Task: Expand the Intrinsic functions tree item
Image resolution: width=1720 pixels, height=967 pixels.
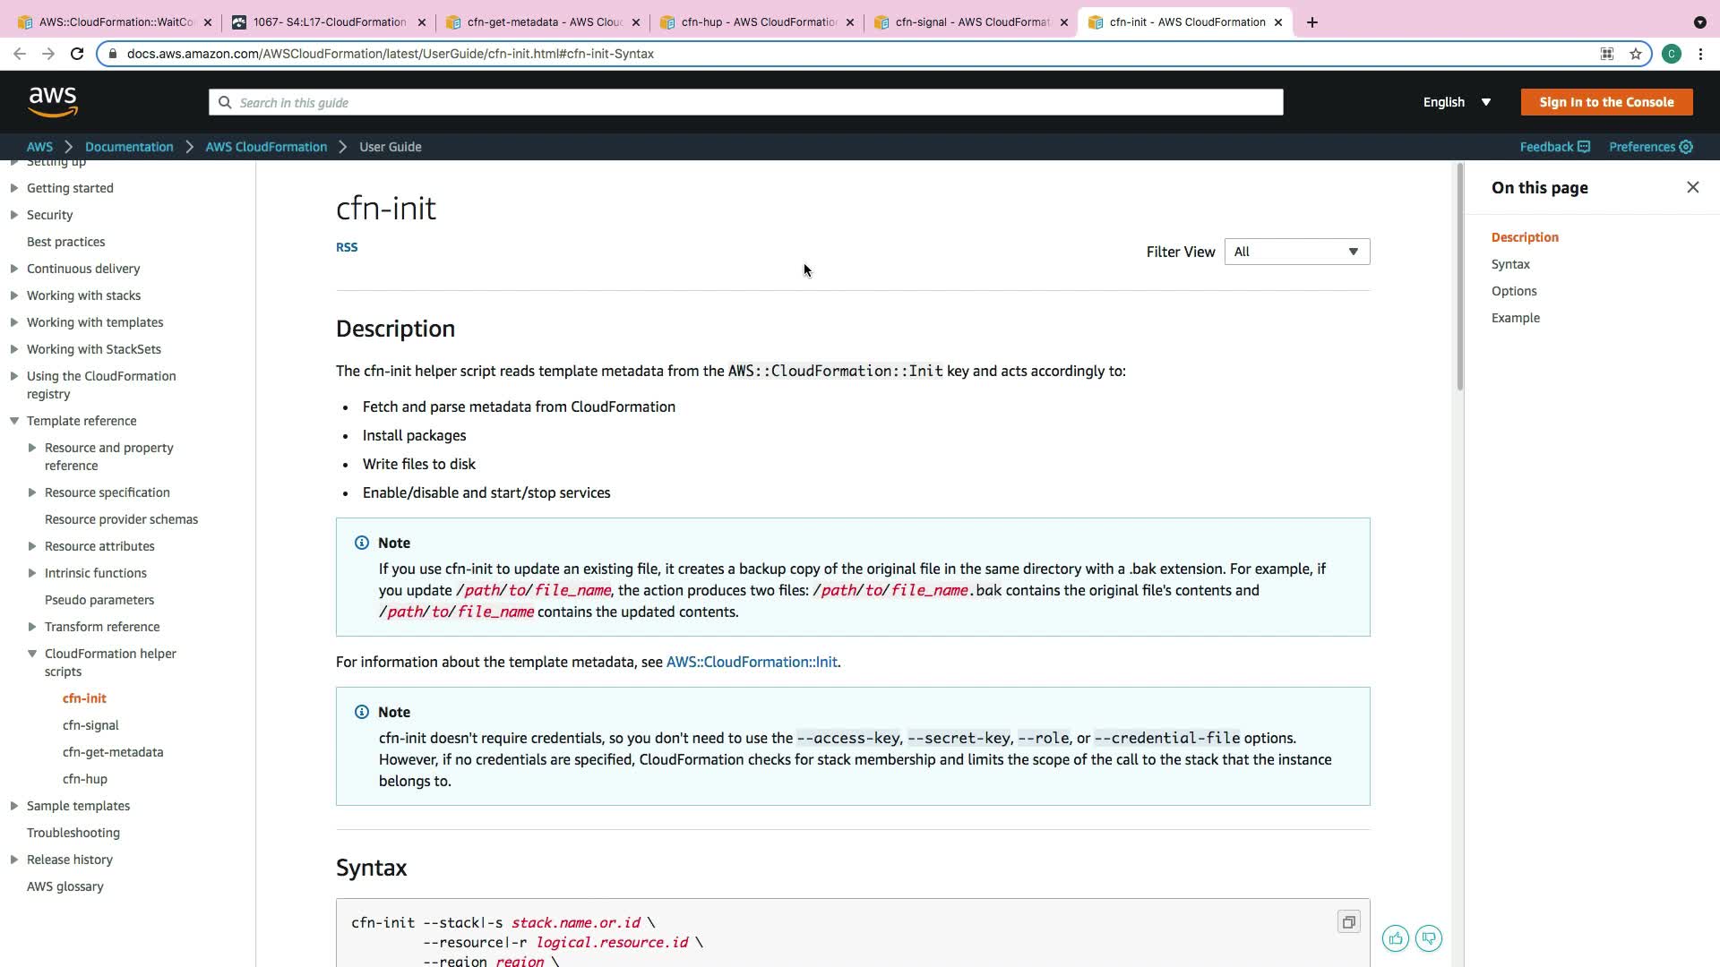Action: [x=32, y=573]
